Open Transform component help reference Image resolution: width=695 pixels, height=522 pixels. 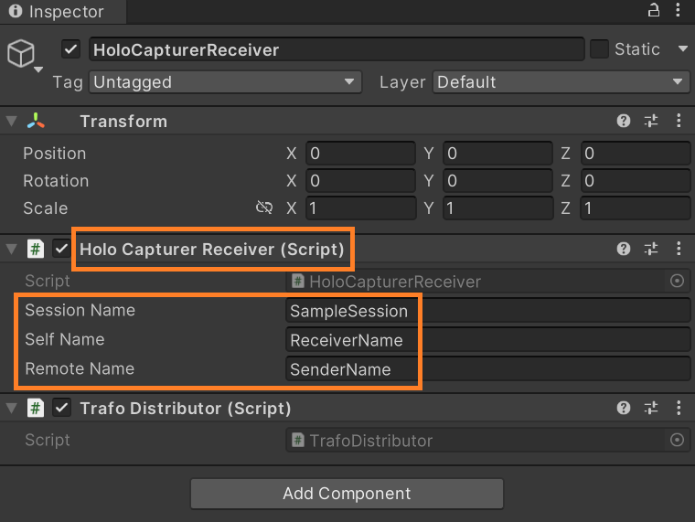tap(624, 121)
